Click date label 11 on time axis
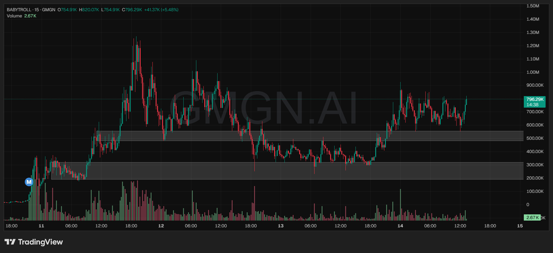 [41, 226]
